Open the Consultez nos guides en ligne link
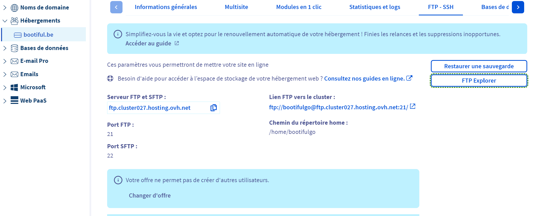538x216 pixels. [x=364, y=78]
